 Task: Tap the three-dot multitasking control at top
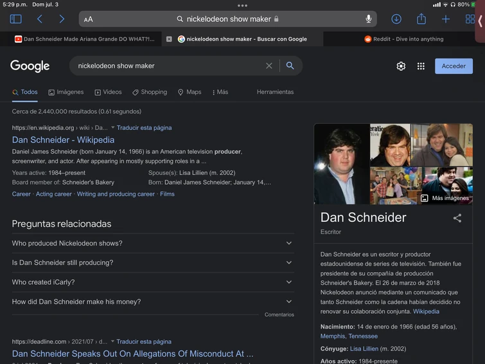(x=243, y=6)
